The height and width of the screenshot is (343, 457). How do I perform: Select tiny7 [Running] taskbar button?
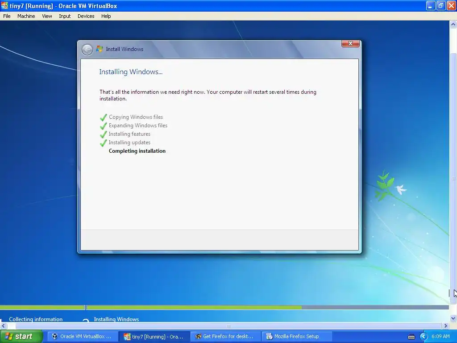(x=154, y=336)
